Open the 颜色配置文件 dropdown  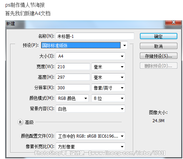click(x=90, y=136)
